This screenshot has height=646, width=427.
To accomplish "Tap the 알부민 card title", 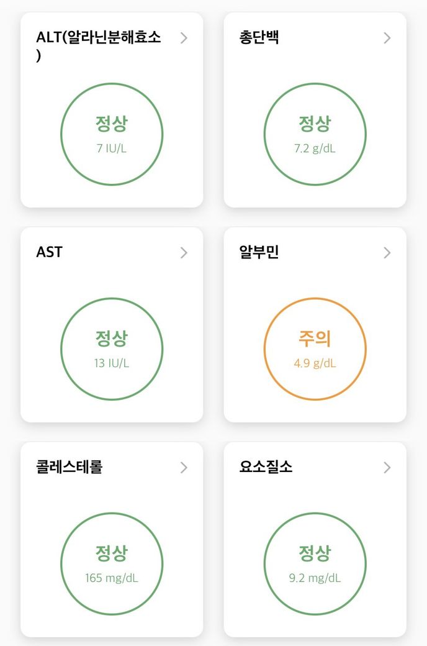I will click(259, 252).
